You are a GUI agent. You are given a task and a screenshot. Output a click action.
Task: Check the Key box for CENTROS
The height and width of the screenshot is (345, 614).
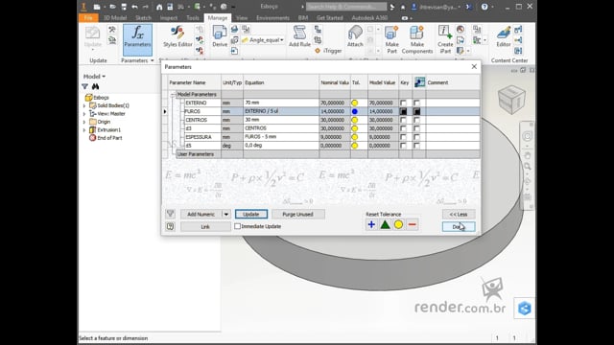(403, 120)
